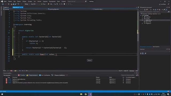Click the warning count indicator below editor
This screenshot has height=96, width=171.
pyautogui.click(x=15, y=71)
